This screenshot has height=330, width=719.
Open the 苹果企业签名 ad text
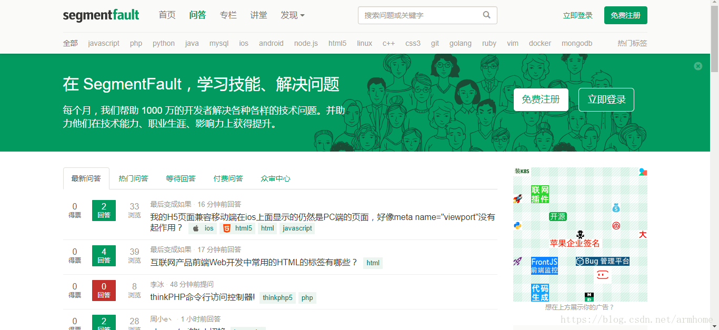tap(575, 243)
